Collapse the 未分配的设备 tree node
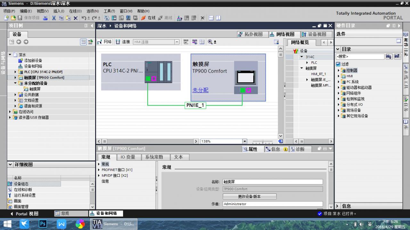 (15, 83)
